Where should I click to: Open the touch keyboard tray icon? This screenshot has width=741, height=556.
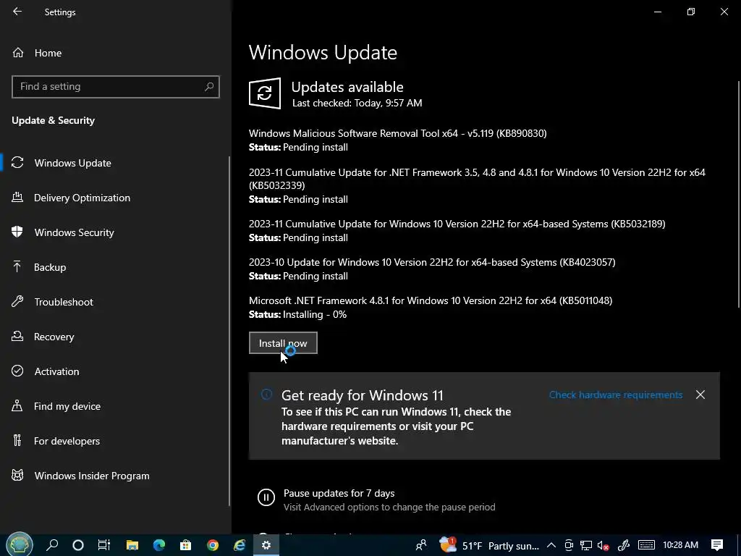(x=646, y=545)
